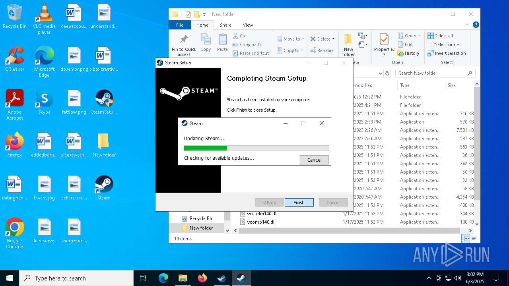Select the Firefox desktop shortcut
The image size is (509, 286).
tap(15, 145)
